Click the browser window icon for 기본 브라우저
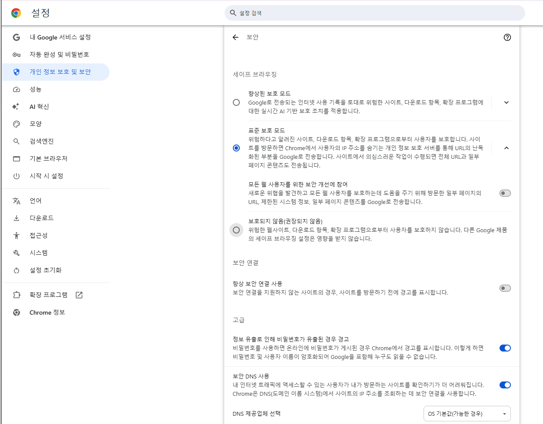543x424 pixels. tap(17, 159)
